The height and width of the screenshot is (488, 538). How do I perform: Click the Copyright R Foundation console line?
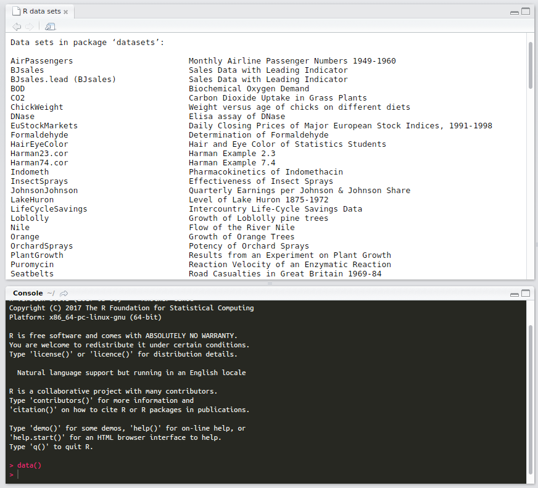tap(131, 308)
